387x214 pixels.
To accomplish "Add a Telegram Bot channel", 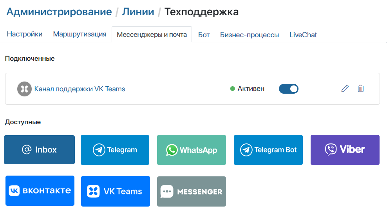I will click(x=268, y=150).
